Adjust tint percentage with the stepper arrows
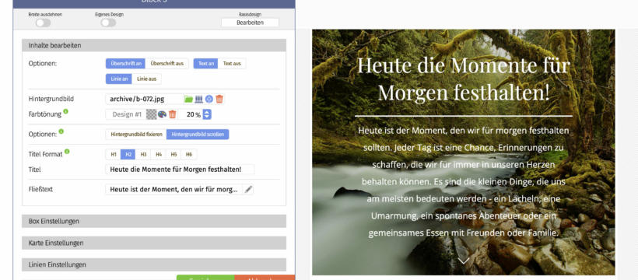This screenshot has height=280, width=638. [x=207, y=114]
